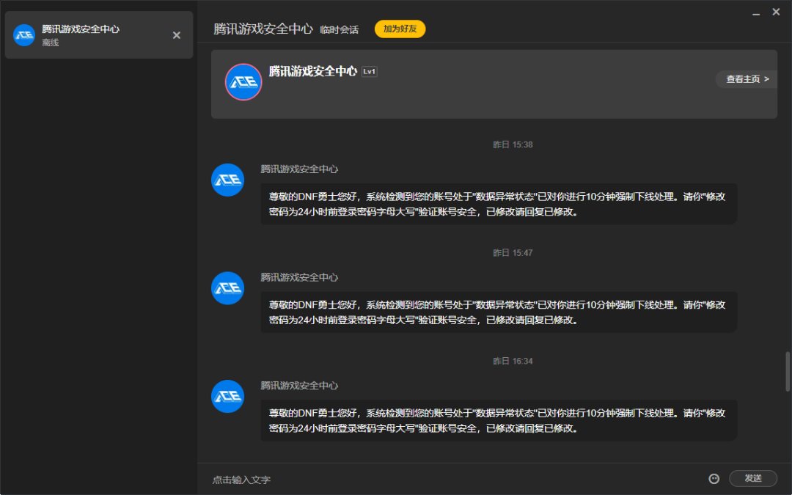This screenshot has height=495, width=792.
Task: Click the 昨日 16:34 timestamp
Action: pyautogui.click(x=513, y=361)
